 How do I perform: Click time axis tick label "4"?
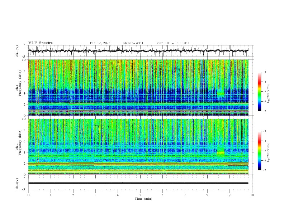pyautogui.click(x=118, y=195)
